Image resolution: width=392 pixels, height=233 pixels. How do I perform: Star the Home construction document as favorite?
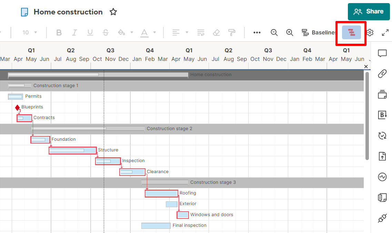tap(113, 12)
